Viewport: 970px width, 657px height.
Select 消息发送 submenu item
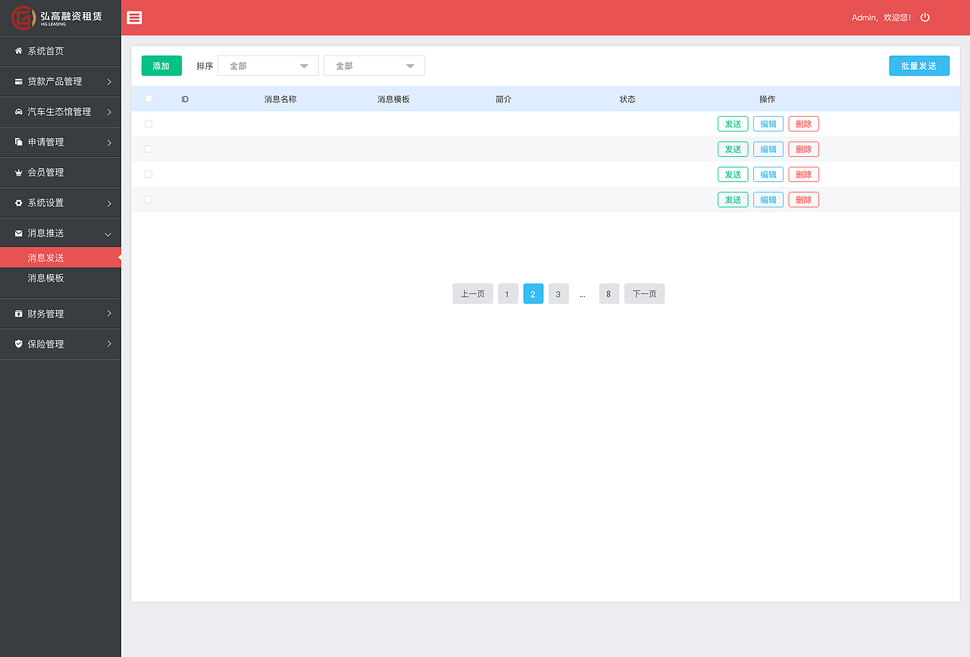[61, 258]
